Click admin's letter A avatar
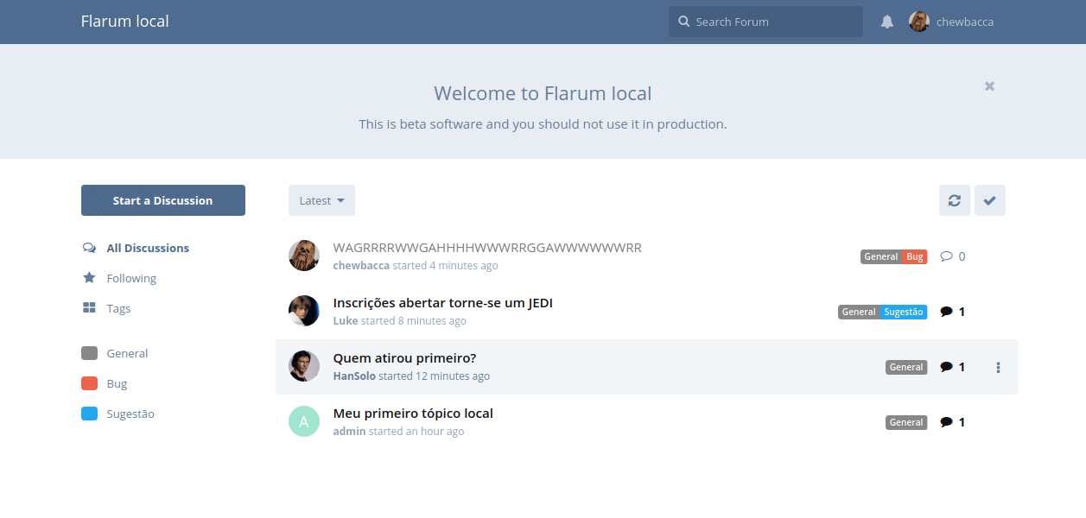1086x518 pixels. pos(304,421)
